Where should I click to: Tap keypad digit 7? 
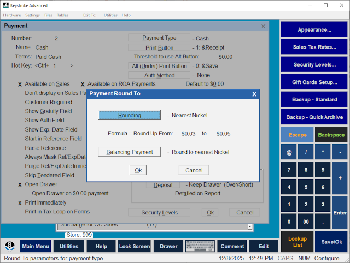(x=289, y=170)
